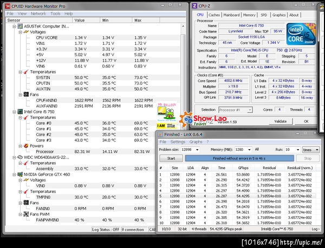The width and height of the screenshot is (325, 248).
Task: Collapse the WDC WD6400AAKS node
Action: pos(14,157)
